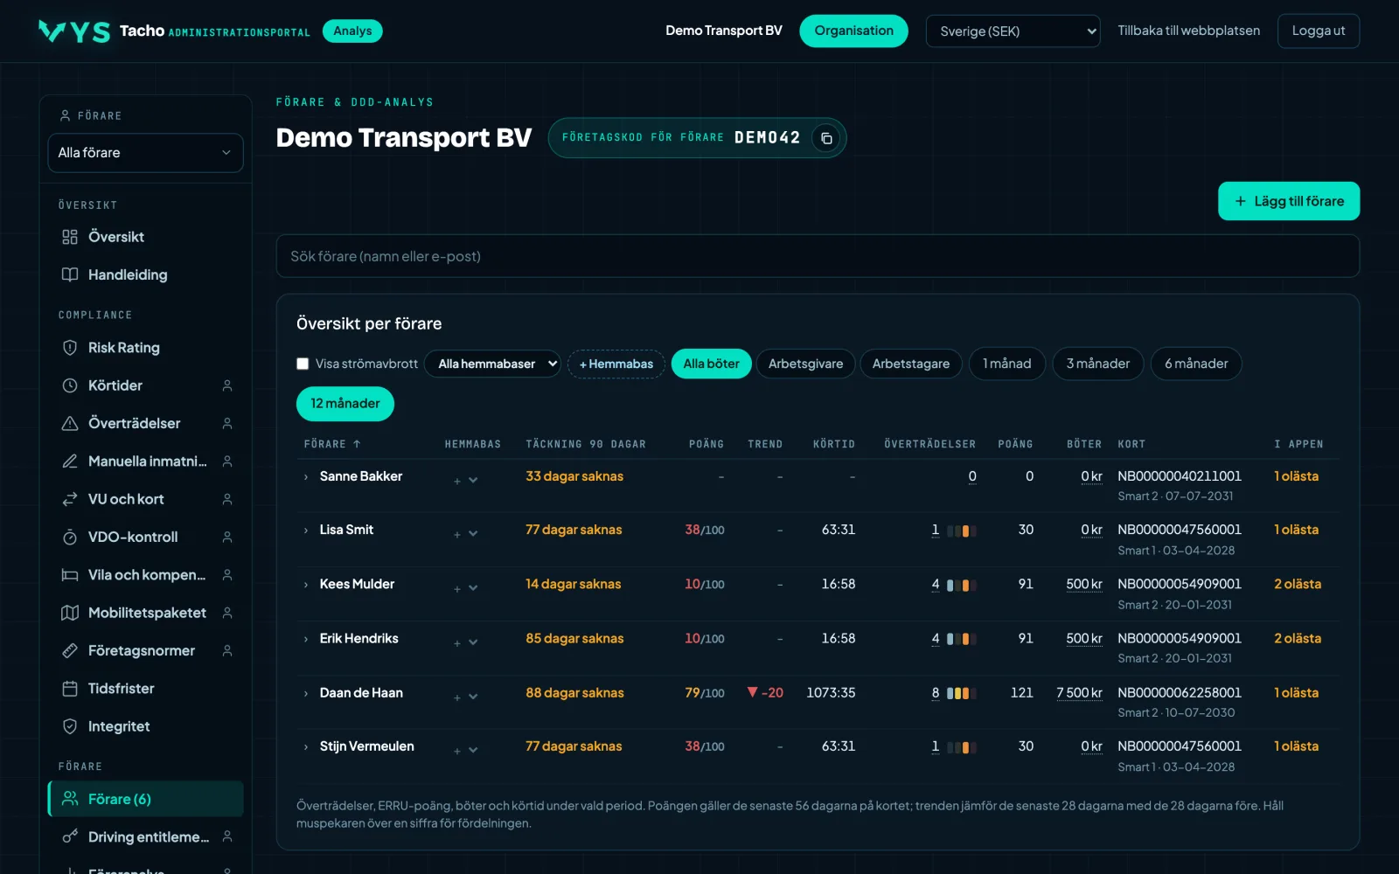Open the Alla förare driver dropdown

145,153
